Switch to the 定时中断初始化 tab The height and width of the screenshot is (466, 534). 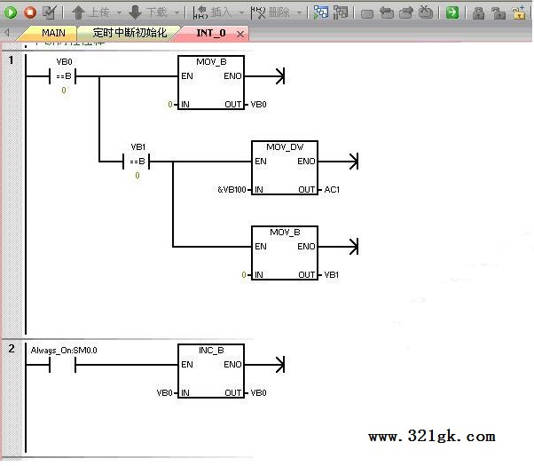[x=130, y=33]
